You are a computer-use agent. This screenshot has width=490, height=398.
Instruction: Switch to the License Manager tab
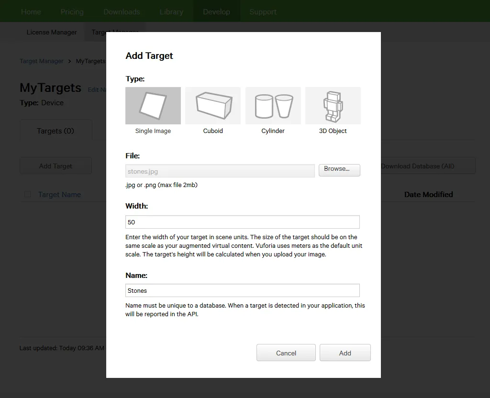point(51,32)
